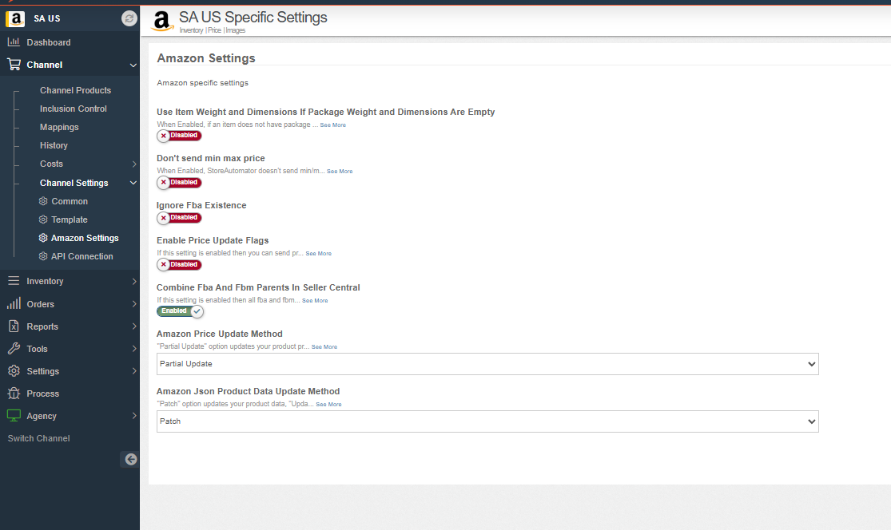Click the large Amazon logo in the page header
The height and width of the screenshot is (530, 891).
pos(162,22)
